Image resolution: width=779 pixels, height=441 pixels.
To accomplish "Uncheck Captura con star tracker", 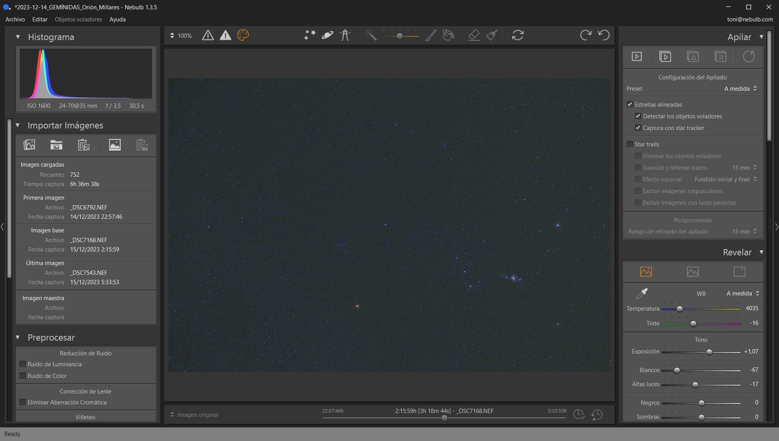I will pyautogui.click(x=638, y=128).
